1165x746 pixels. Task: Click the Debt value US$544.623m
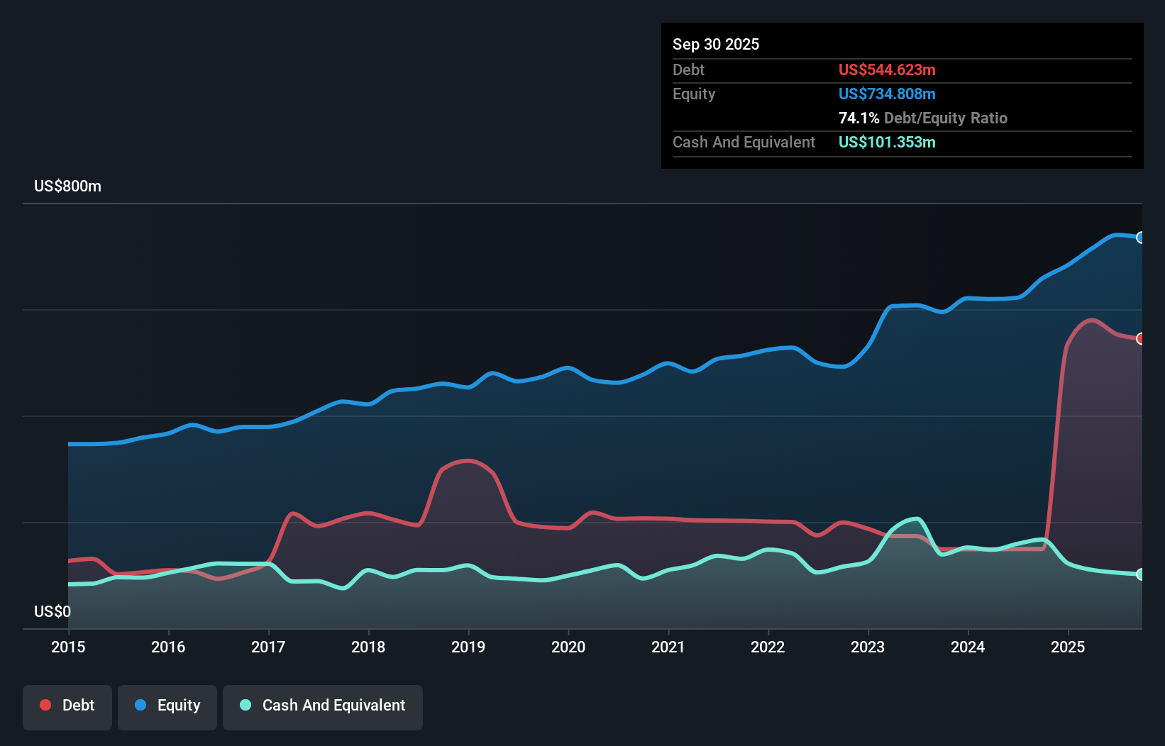coord(887,69)
